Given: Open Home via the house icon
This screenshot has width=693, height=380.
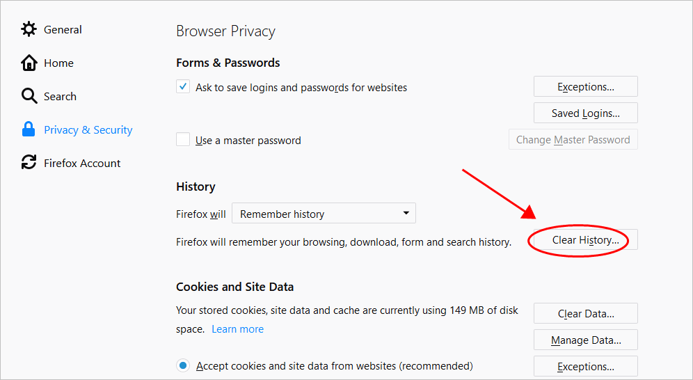Looking at the screenshot, I should pyautogui.click(x=29, y=63).
